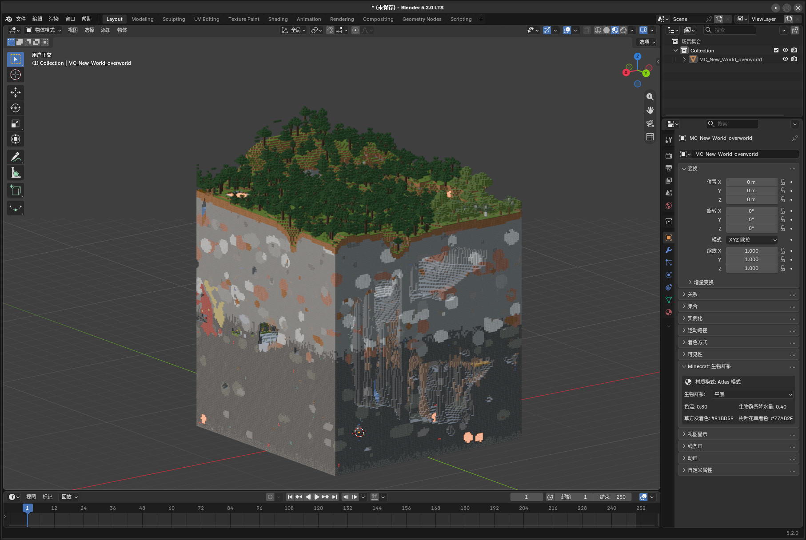The width and height of the screenshot is (806, 540).
Task: Click the timeline frame 1 playhead marker
Action: coord(27,508)
